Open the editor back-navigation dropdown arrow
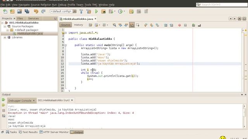 [x=100, y=25]
